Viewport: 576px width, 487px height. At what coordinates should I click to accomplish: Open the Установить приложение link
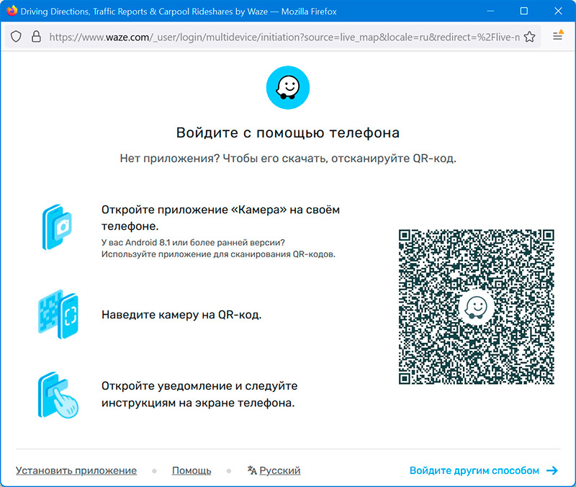(x=76, y=470)
